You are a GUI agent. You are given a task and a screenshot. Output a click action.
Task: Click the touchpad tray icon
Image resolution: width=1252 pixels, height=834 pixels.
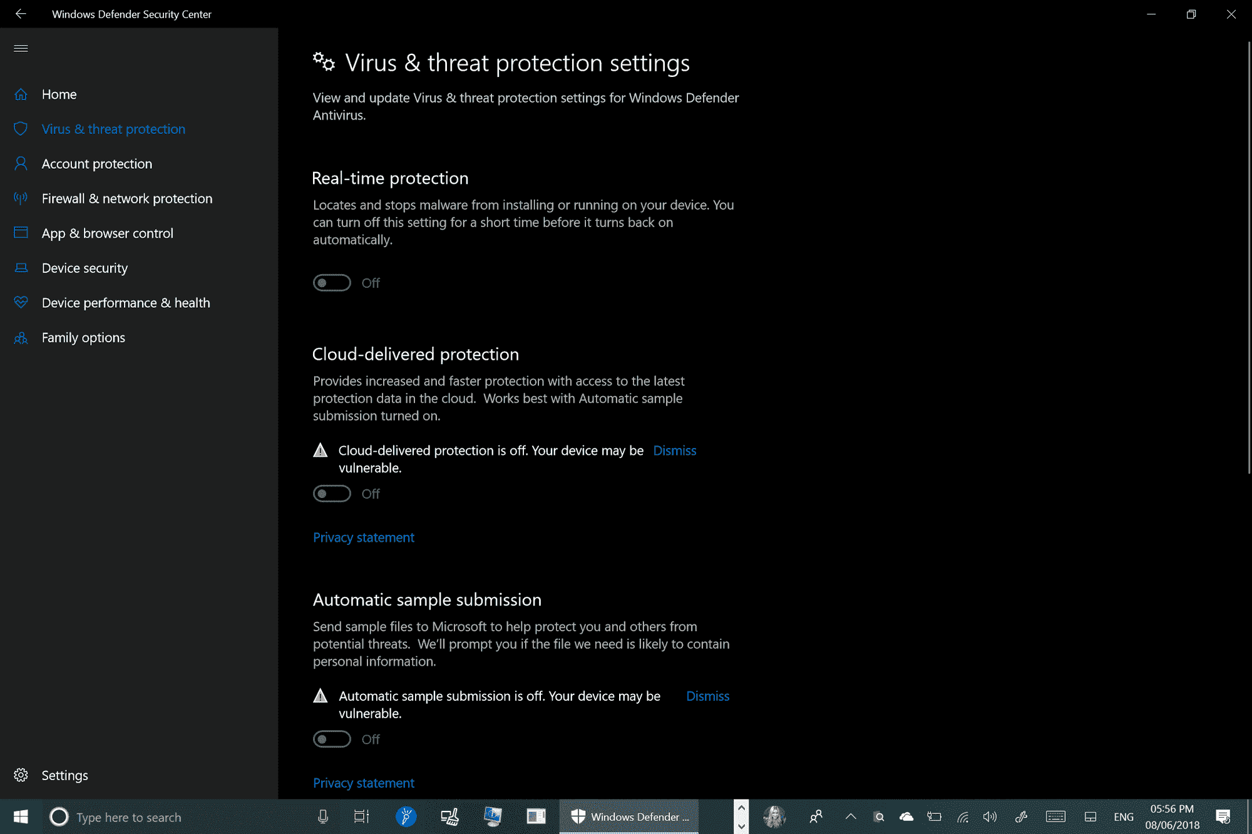point(1090,816)
